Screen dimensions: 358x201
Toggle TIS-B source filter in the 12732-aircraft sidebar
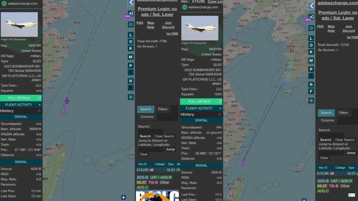[x=333, y=186]
